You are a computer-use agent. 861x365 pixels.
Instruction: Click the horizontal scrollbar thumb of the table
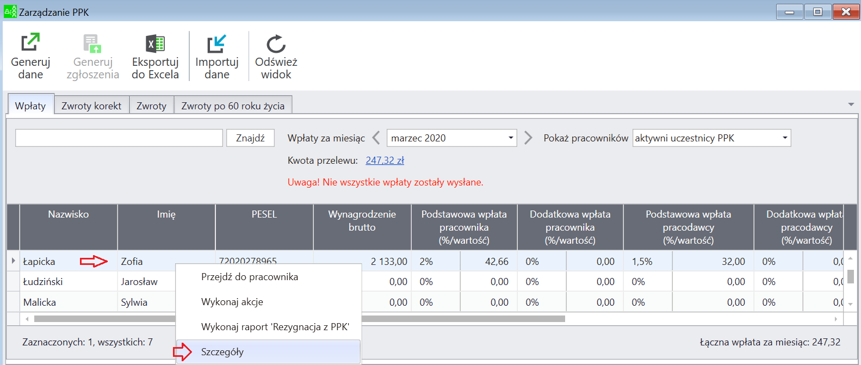point(300,318)
